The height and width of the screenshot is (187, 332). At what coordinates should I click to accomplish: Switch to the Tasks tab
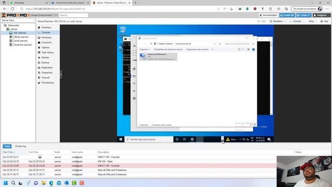[7, 146]
